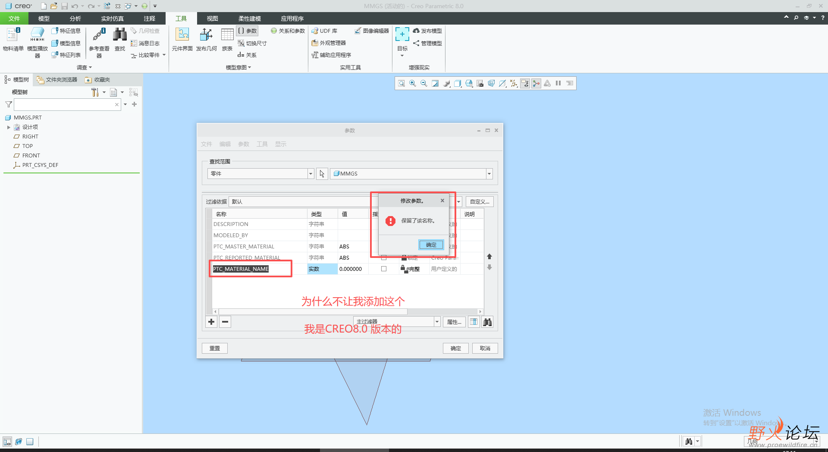Launch the 模型播放器 model player
This screenshot has width=828, height=452.
pos(38,42)
